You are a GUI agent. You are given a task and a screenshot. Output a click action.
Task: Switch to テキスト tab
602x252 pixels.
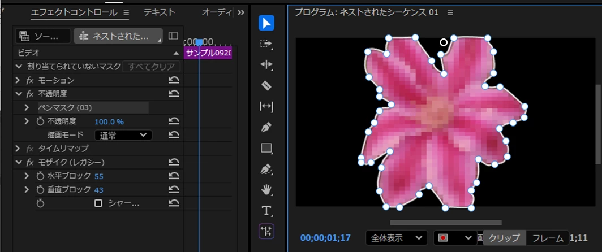pyautogui.click(x=160, y=12)
